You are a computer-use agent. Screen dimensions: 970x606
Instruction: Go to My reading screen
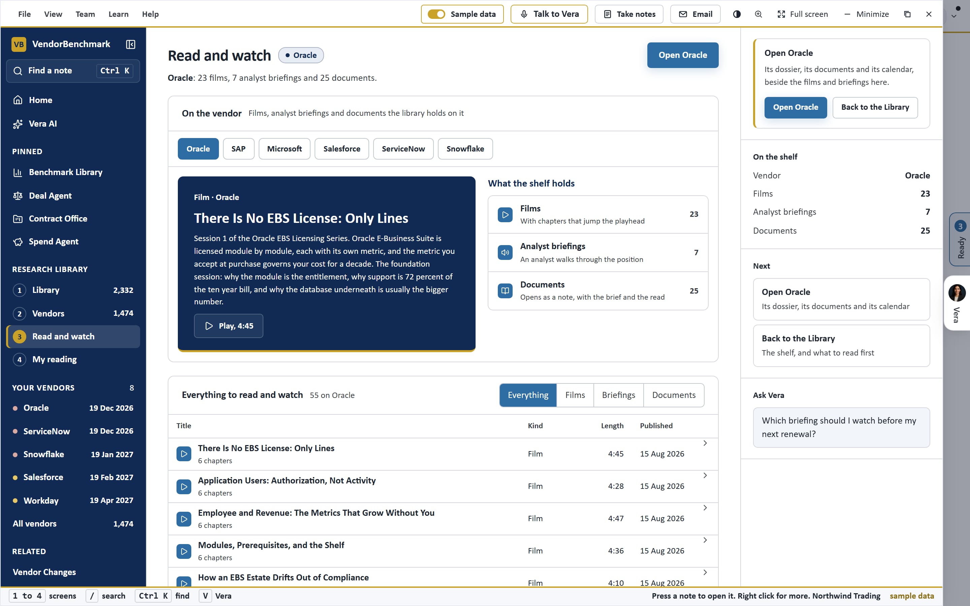click(x=73, y=360)
